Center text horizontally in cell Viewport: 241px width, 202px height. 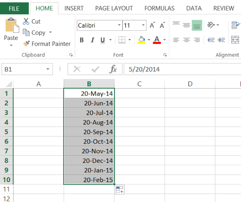click(x=186, y=40)
